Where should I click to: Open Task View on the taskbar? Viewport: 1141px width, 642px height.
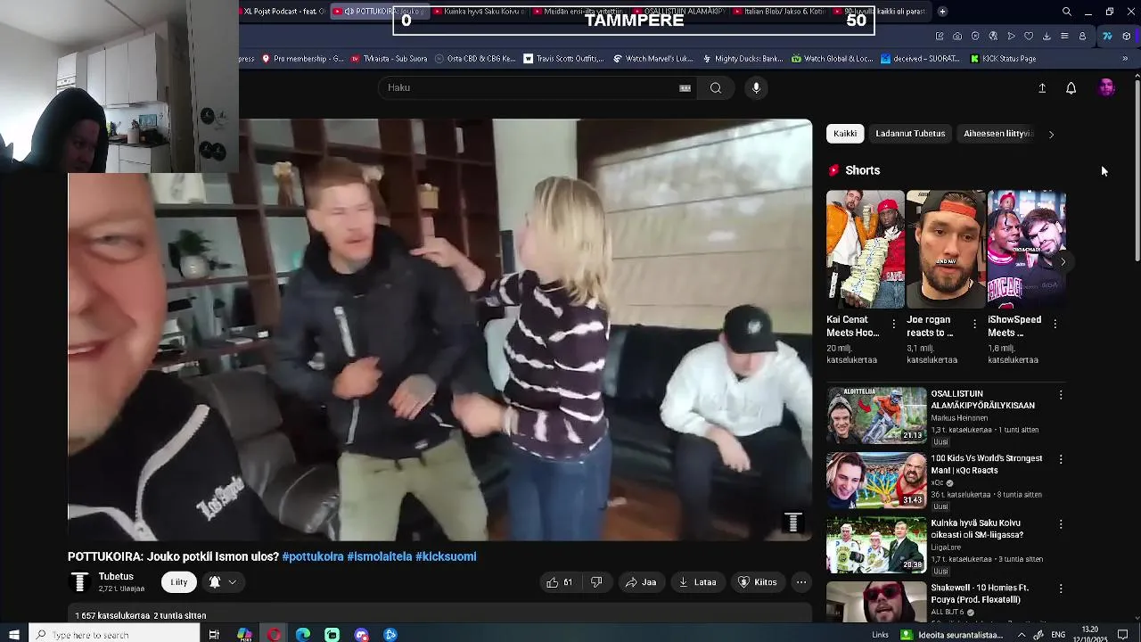click(214, 634)
